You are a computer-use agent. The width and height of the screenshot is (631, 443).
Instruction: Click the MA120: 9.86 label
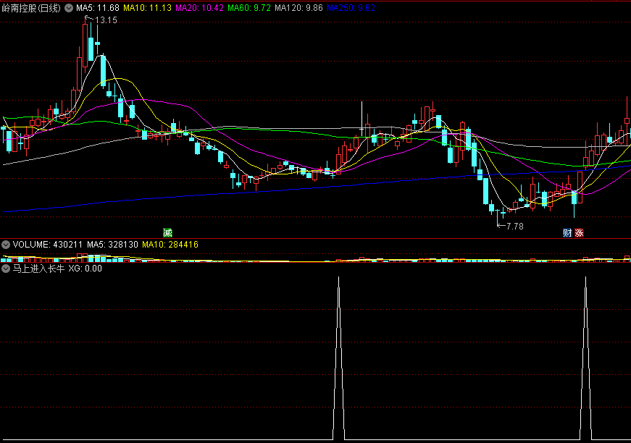point(298,8)
